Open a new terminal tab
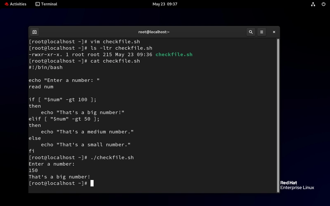 tap(35, 32)
